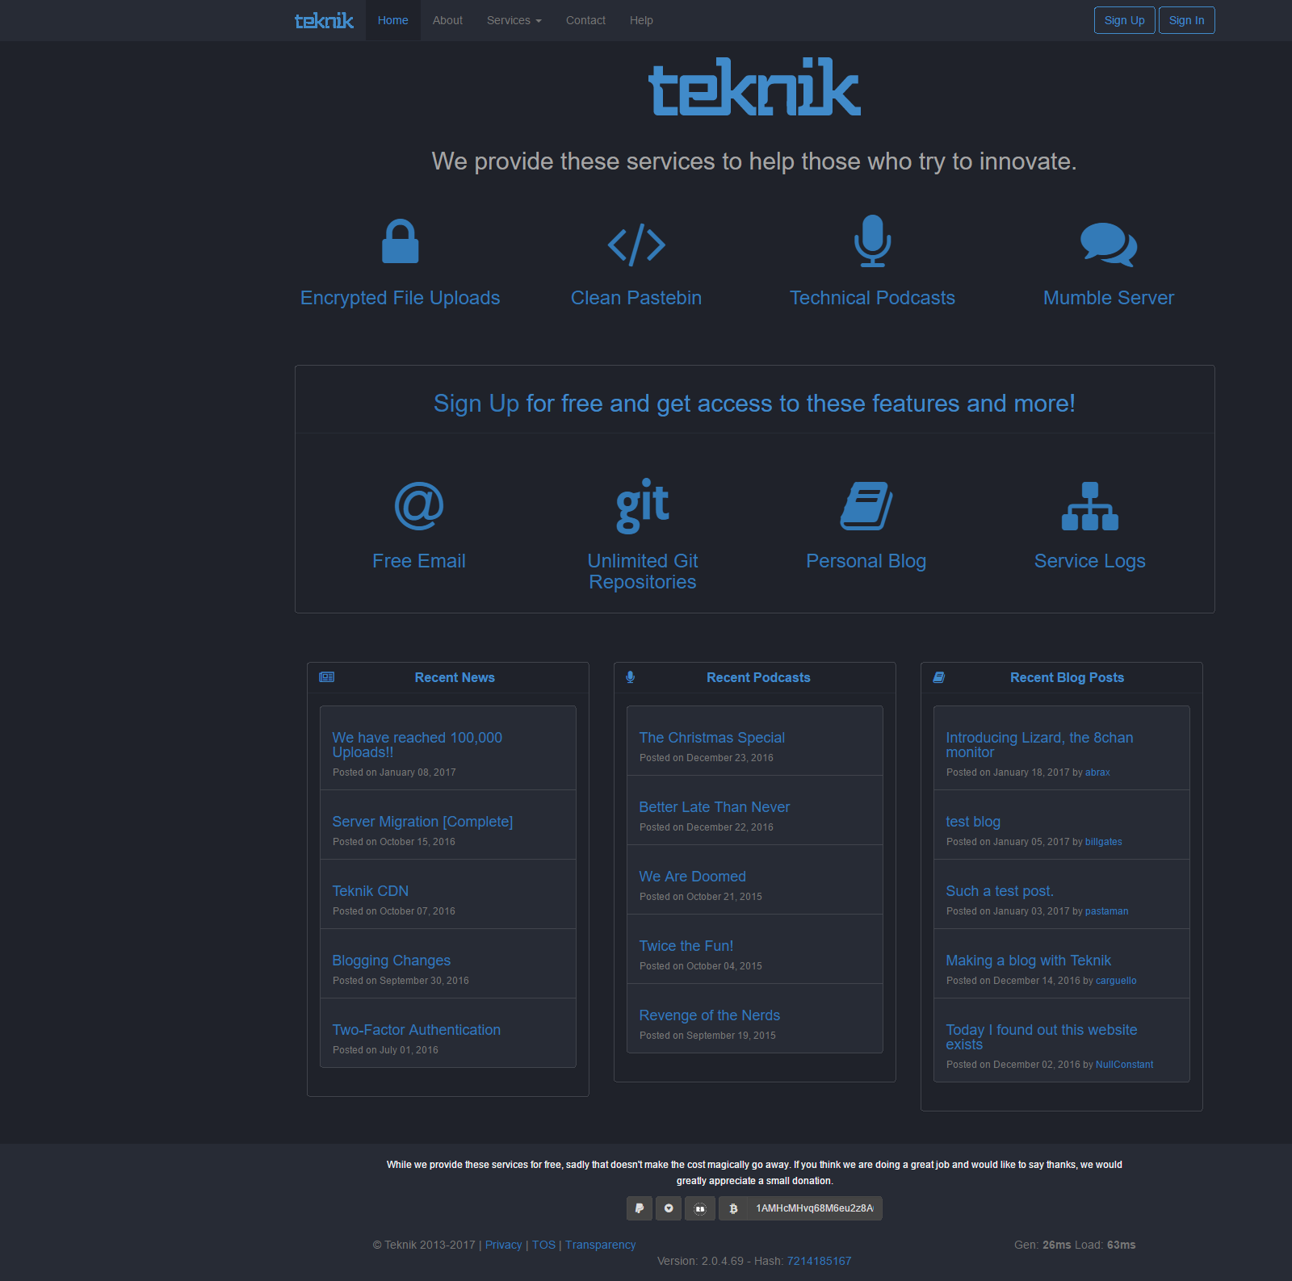Open 'The Christmas Special' podcast
The height and width of the screenshot is (1281, 1292).
click(712, 738)
